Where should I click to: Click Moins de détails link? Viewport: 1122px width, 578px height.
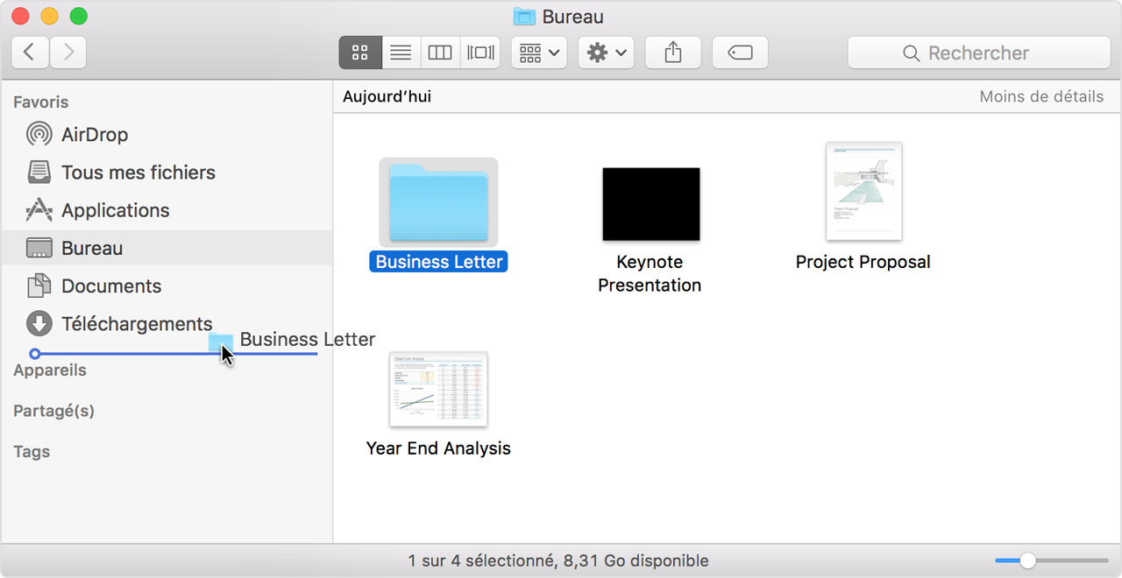click(x=1041, y=96)
